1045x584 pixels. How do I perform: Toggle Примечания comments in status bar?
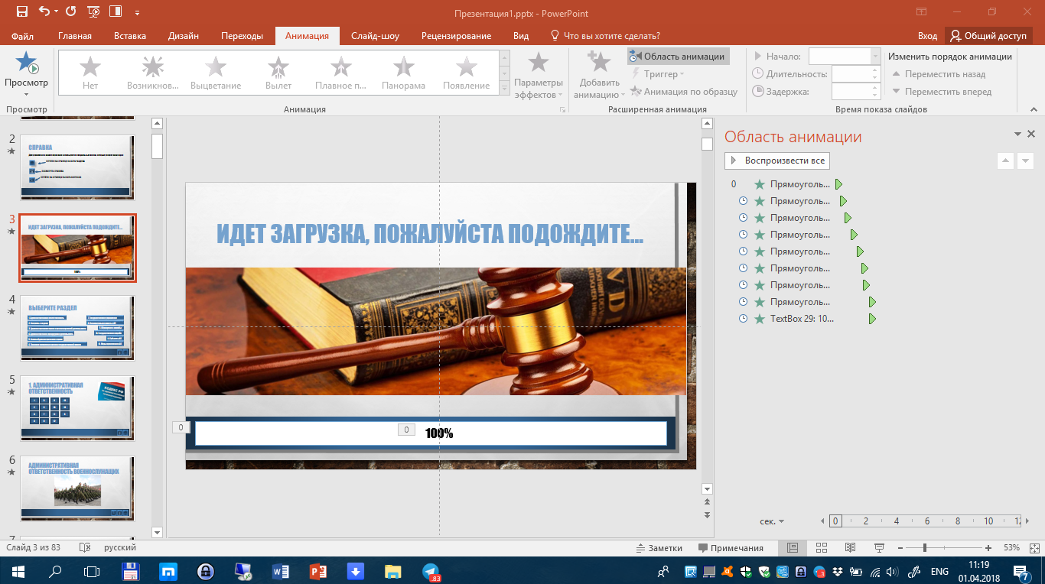[x=731, y=548]
